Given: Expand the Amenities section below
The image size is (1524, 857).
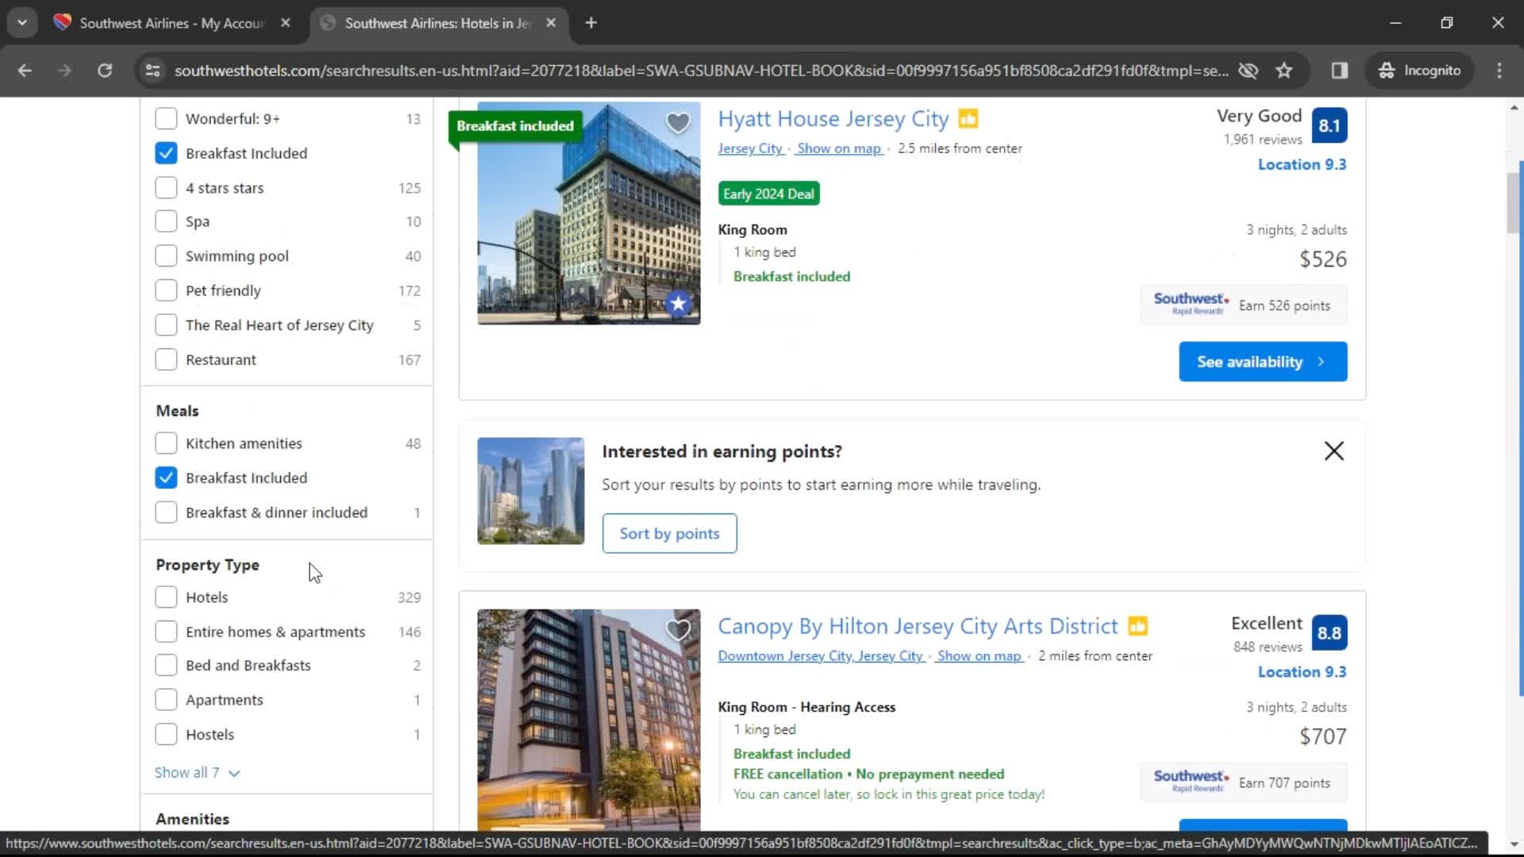Looking at the screenshot, I should pos(191,820).
